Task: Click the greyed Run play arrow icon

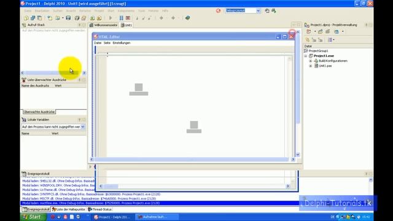Action: pyautogui.click(x=111, y=18)
